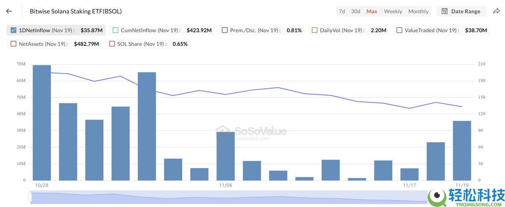Enable the DailyVol series checkbox
This screenshot has width=505, height=207.
(x=314, y=30)
